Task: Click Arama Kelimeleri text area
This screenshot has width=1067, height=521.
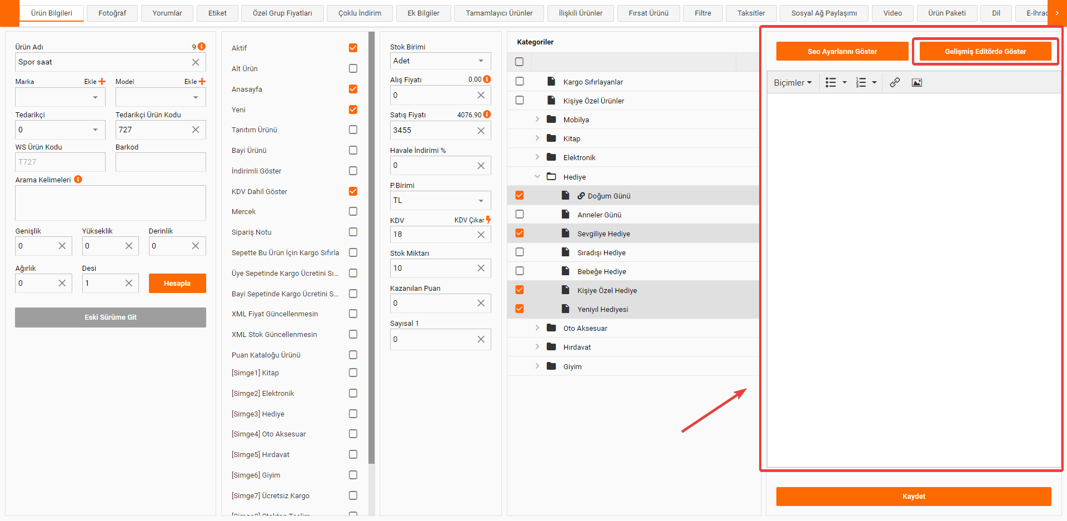Action: pos(111,203)
